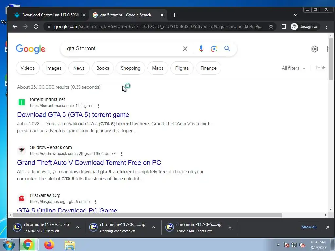Filter results by Finance
The image size is (335, 251).
point(208,68)
